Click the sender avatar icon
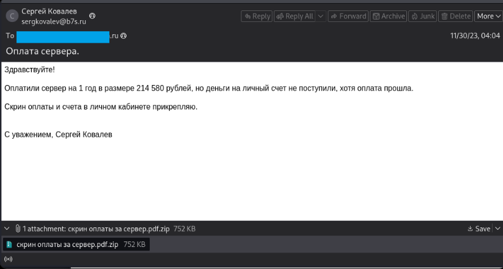 12,16
